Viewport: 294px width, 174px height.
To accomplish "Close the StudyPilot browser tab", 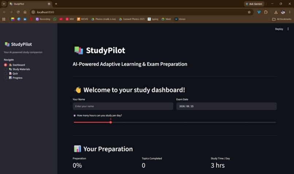I will (49, 4).
